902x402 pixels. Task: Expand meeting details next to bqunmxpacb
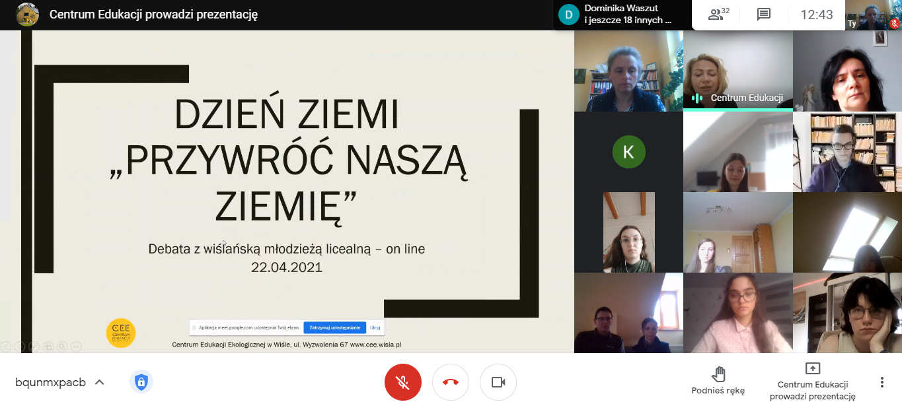coord(100,382)
